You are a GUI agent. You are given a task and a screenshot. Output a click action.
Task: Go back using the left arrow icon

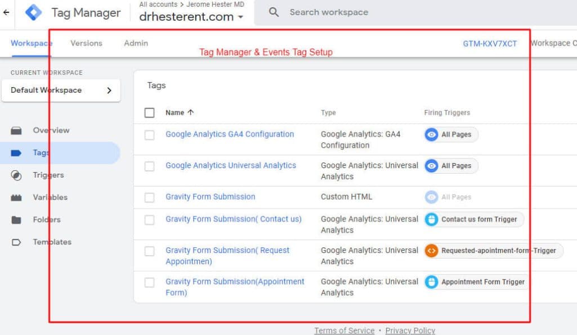coord(6,12)
